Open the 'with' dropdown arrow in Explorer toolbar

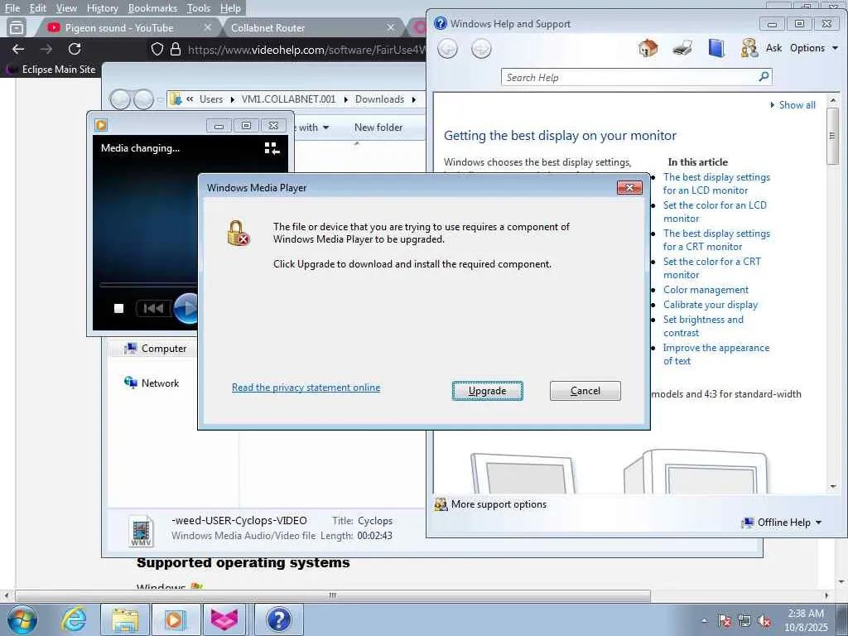point(325,128)
